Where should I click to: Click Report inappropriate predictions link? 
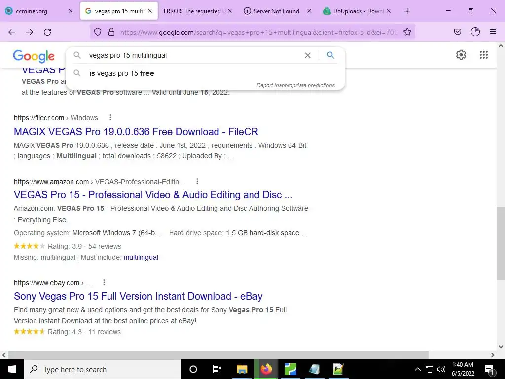(x=296, y=85)
